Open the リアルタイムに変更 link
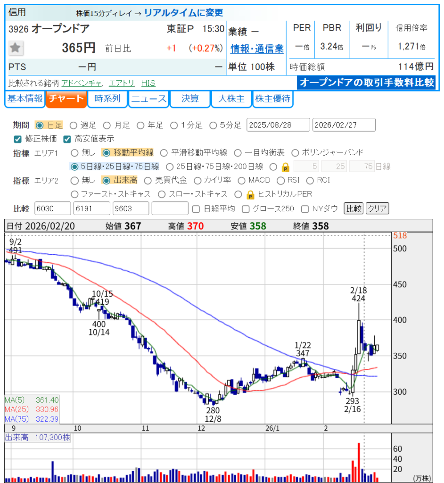 tap(183, 13)
